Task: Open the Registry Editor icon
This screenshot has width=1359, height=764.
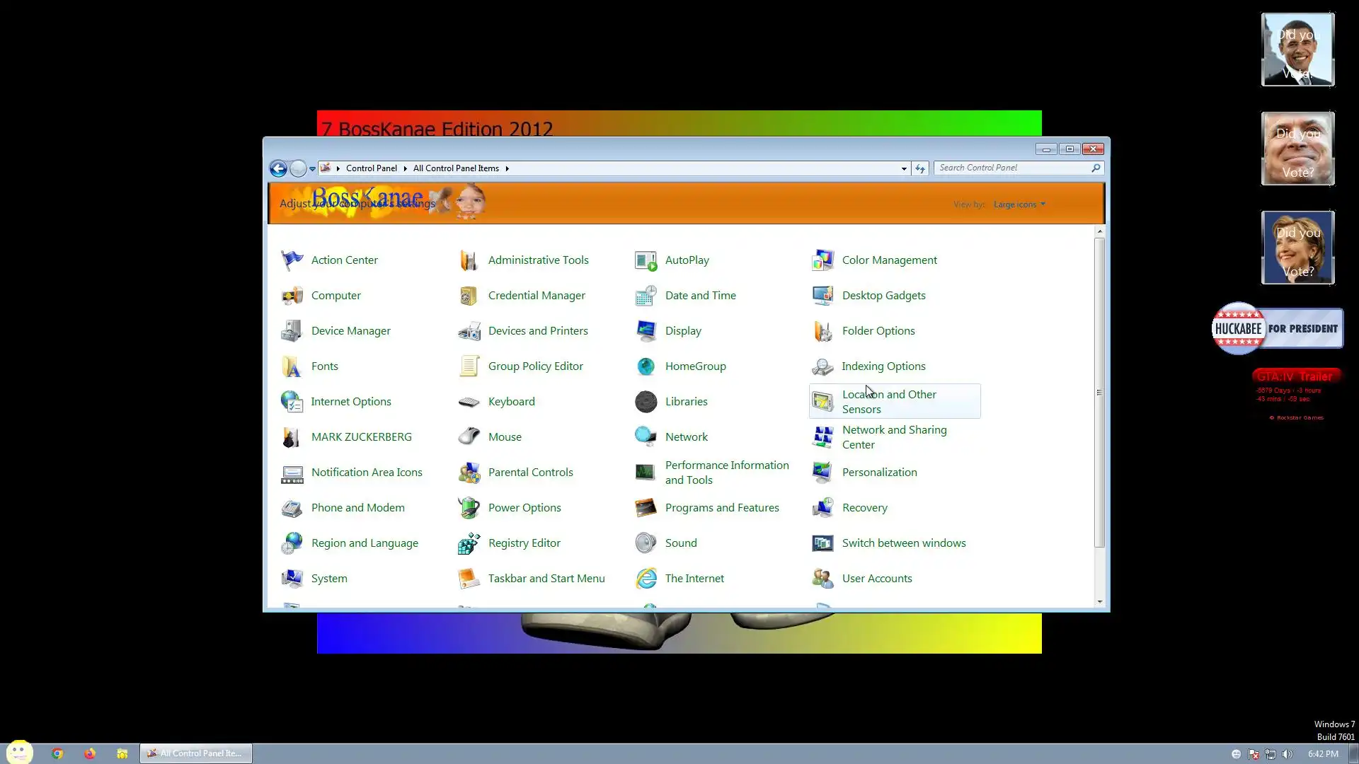Action: tap(469, 543)
